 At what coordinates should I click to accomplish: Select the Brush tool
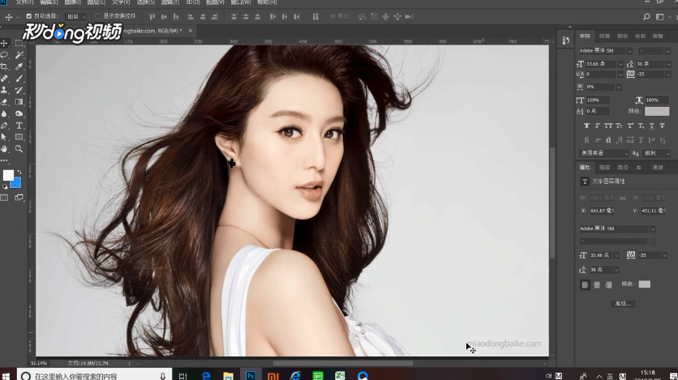(x=19, y=79)
